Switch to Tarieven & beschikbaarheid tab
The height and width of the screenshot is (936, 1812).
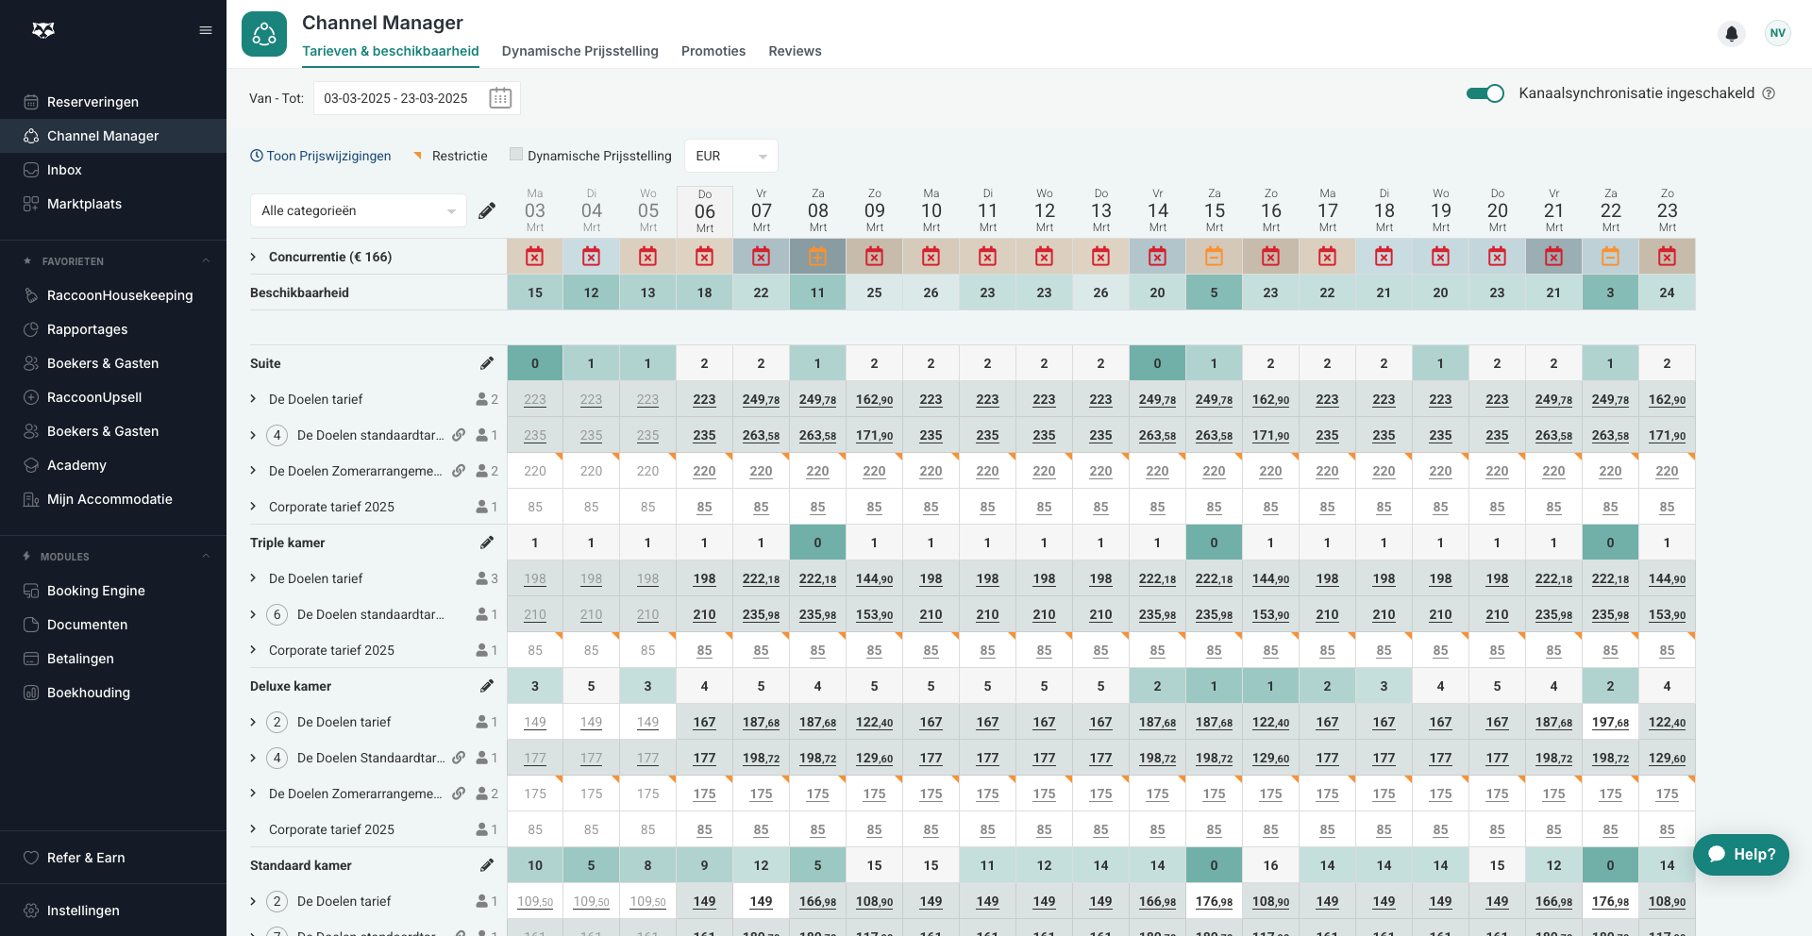(391, 51)
